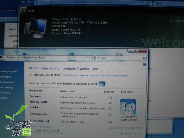Click Disk data transfer rate text
Image resolution: width=184 pixels, height=138 pixels.
(x=72, y=122)
